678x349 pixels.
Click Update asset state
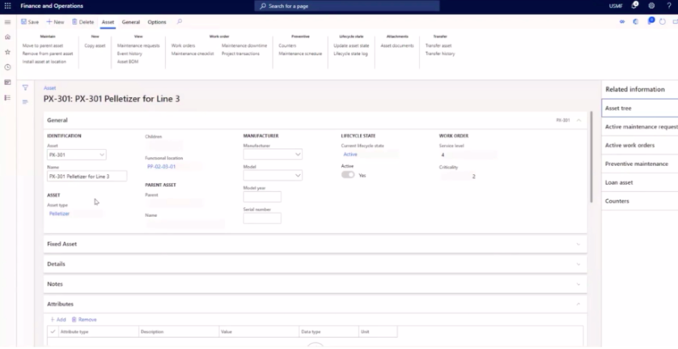pyautogui.click(x=351, y=45)
